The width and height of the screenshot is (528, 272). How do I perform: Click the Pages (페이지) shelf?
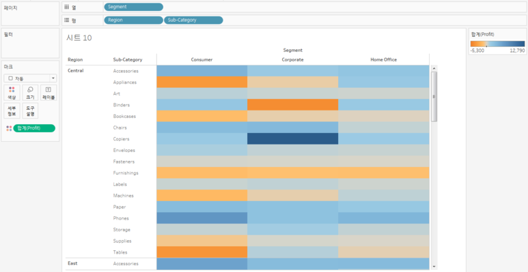30,14
